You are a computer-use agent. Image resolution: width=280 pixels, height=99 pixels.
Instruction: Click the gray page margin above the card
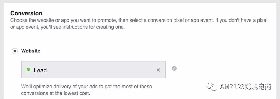[x=140, y=1]
